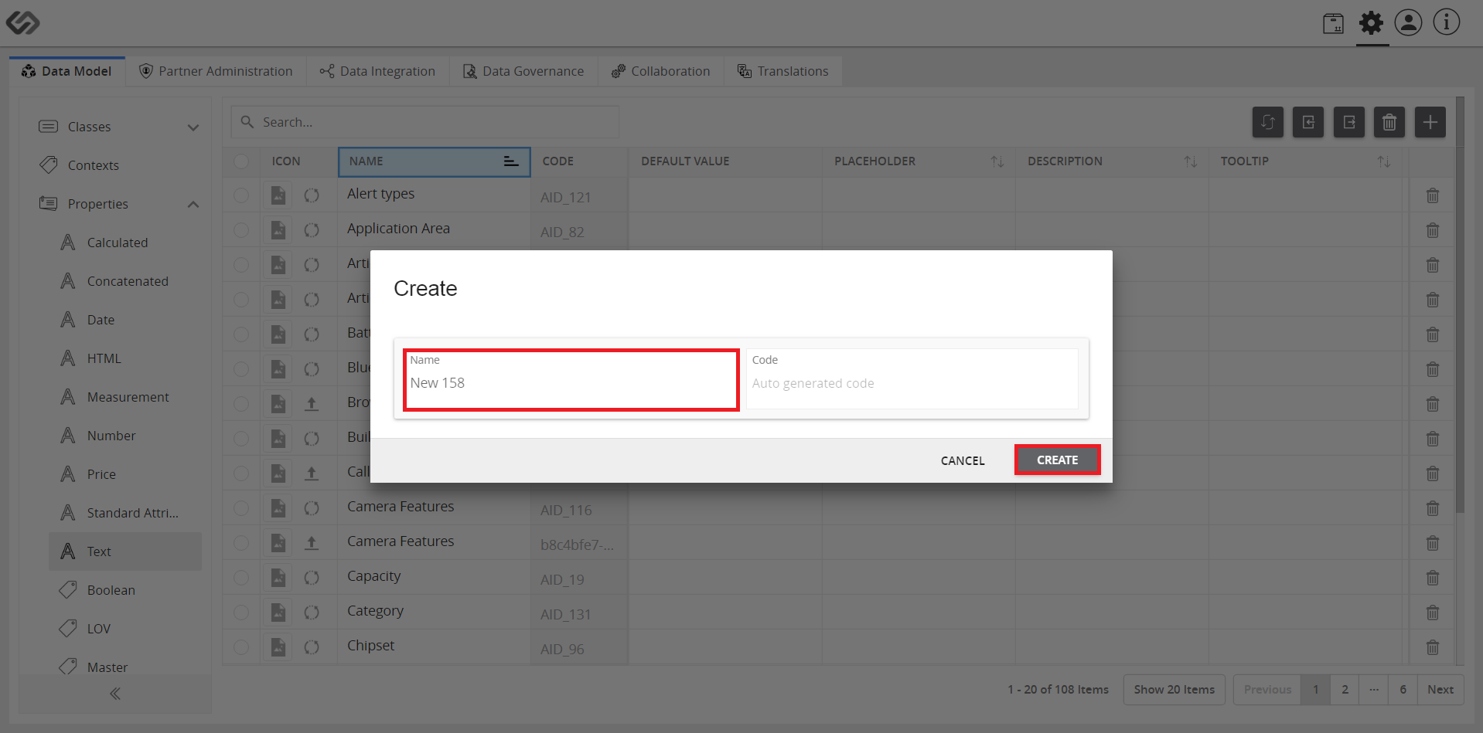
Task: Switch to Collaboration tab
Action: click(x=661, y=71)
